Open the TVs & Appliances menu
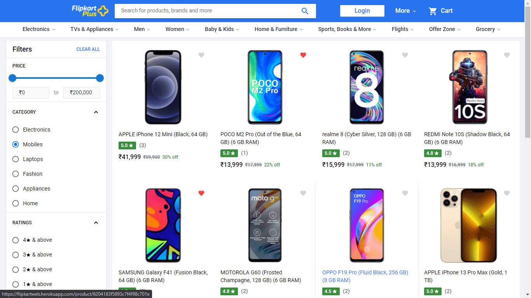The image size is (531, 298). tap(94, 29)
